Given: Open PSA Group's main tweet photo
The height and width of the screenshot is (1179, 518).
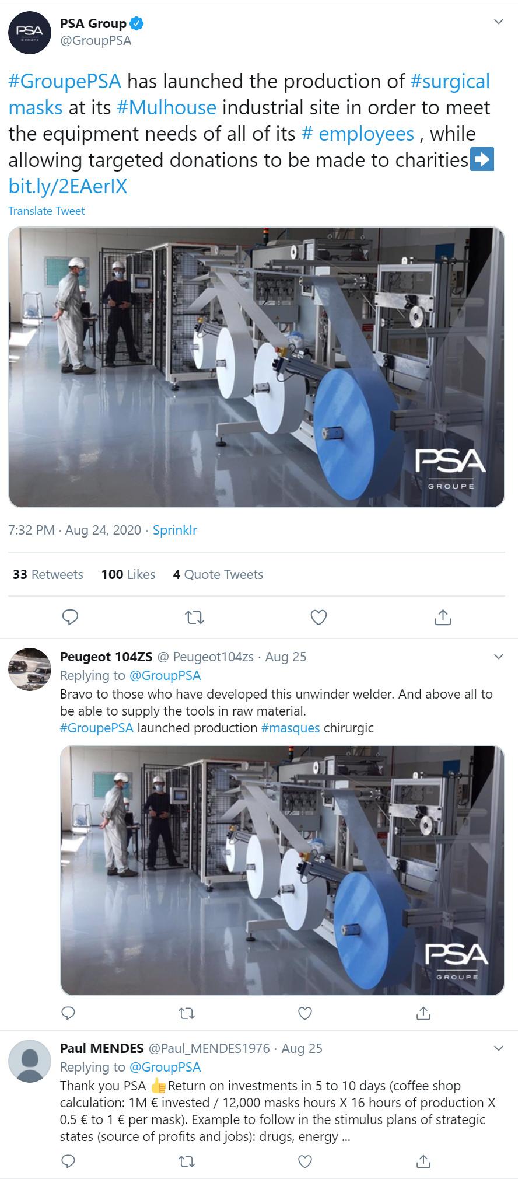Looking at the screenshot, I should click(256, 367).
